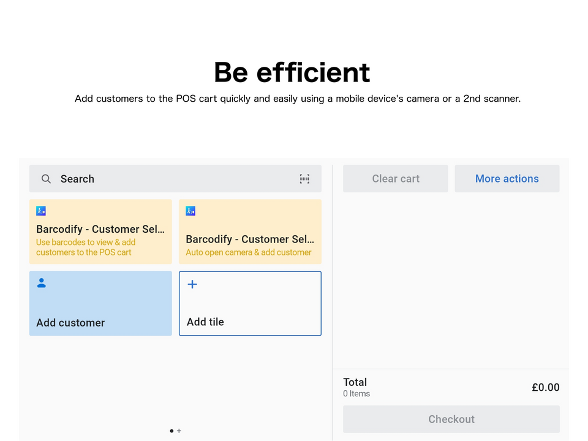Click the app icon on second Barcodify tile
588x441 pixels.
tap(190, 211)
